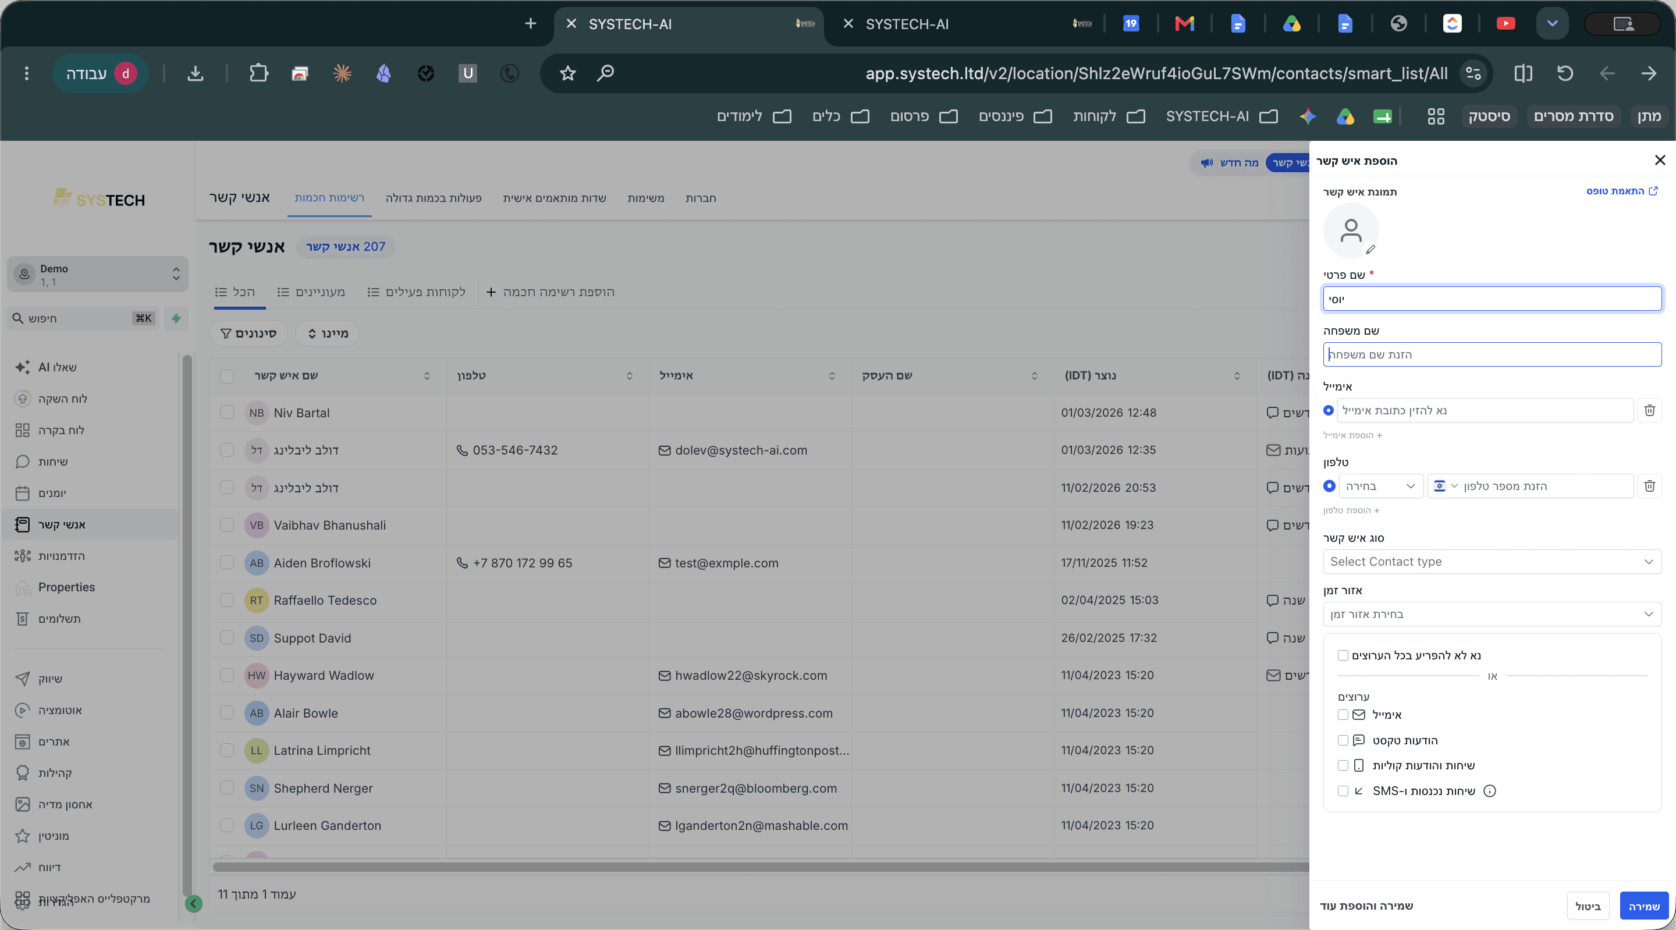The image size is (1676, 930).
Task: Click add email (הוספת אימייל) link
Action: [x=1352, y=435]
